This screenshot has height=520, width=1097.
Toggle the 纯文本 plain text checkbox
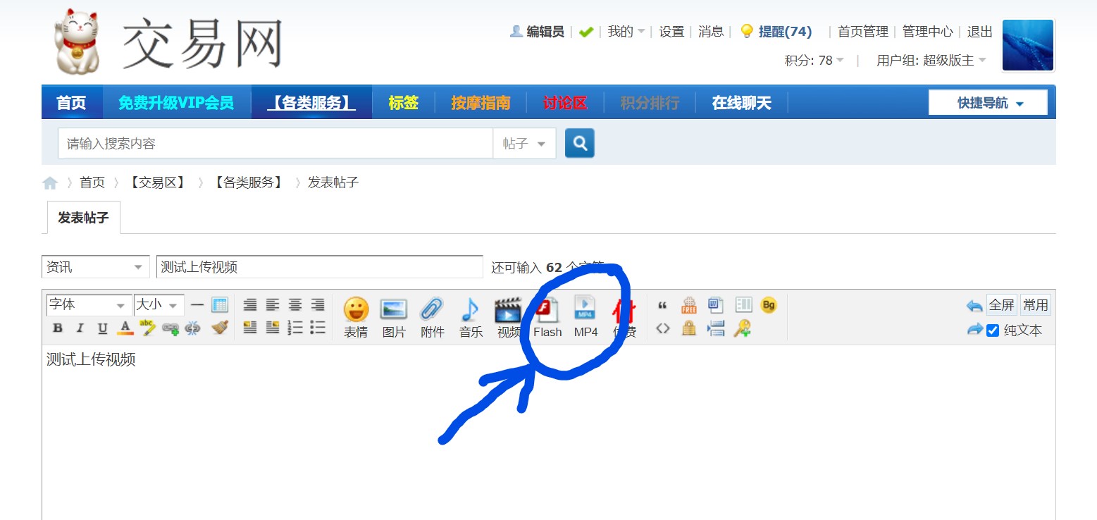(993, 330)
